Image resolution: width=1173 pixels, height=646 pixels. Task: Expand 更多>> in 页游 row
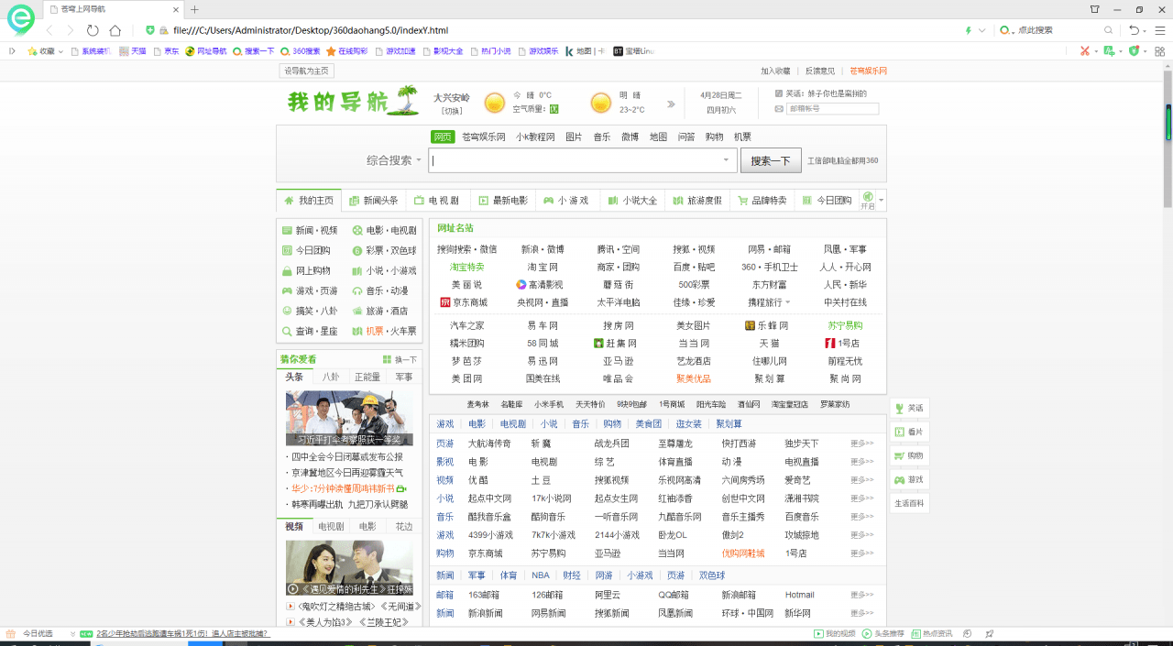pyautogui.click(x=861, y=443)
